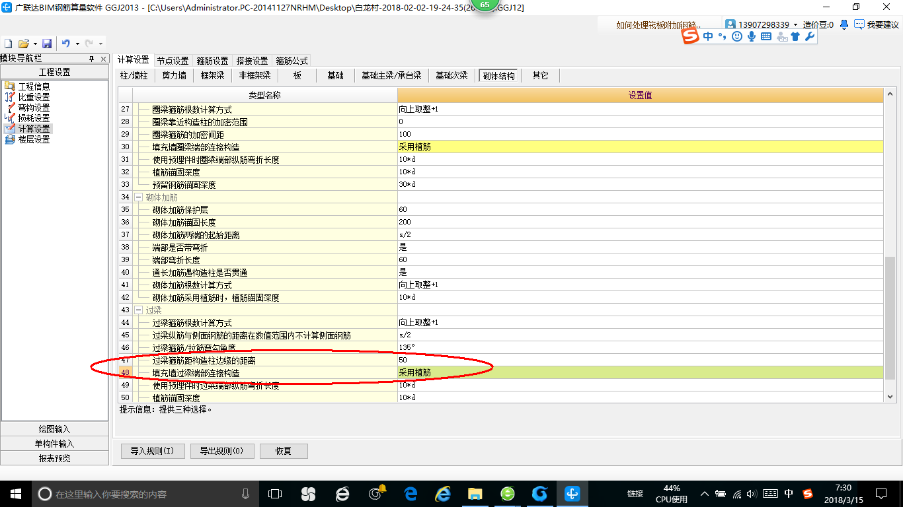Select the 柱/墙柱 category tab
Screen dimensions: 903x507
click(x=134, y=75)
